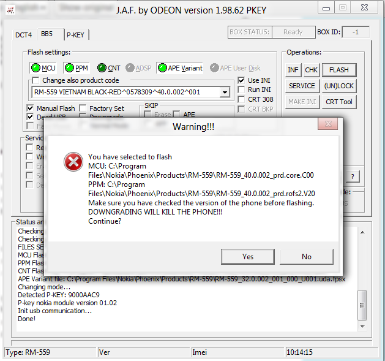Image resolution: width=385 pixels, height=361 pixels.
Task: Enable the CRT 308 checkbox
Action: (x=241, y=99)
